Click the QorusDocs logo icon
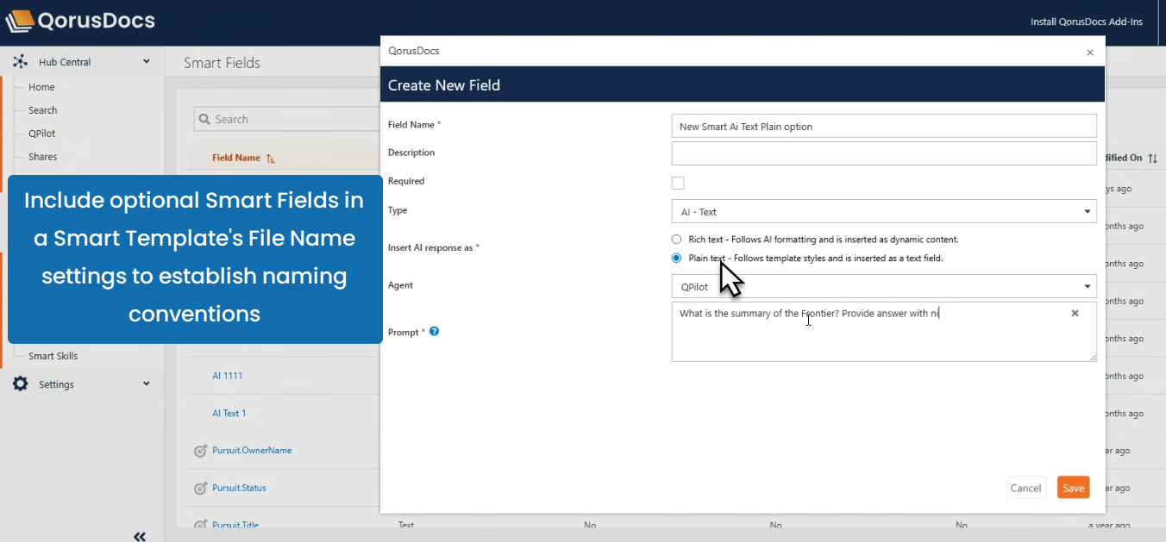The height and width of the screenshot is (542, 1166). click(21, 21)
